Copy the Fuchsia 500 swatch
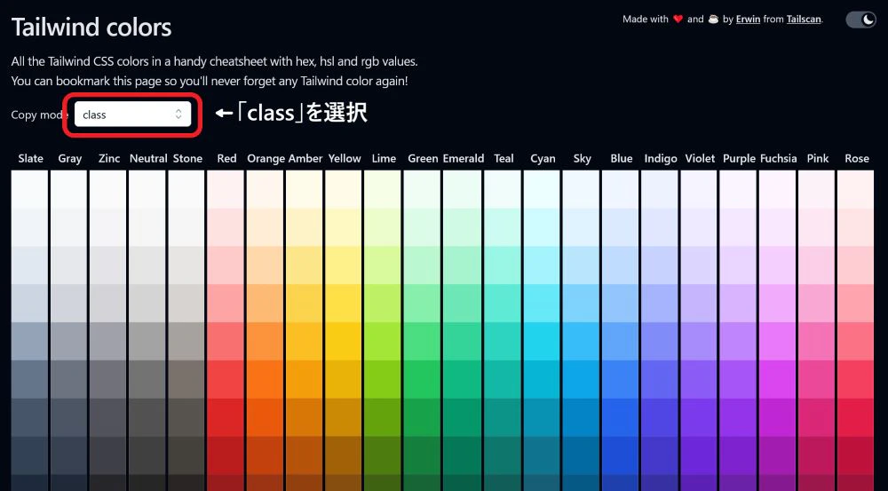The width and height of the screenshot is (888, 491). click(778, 379)
